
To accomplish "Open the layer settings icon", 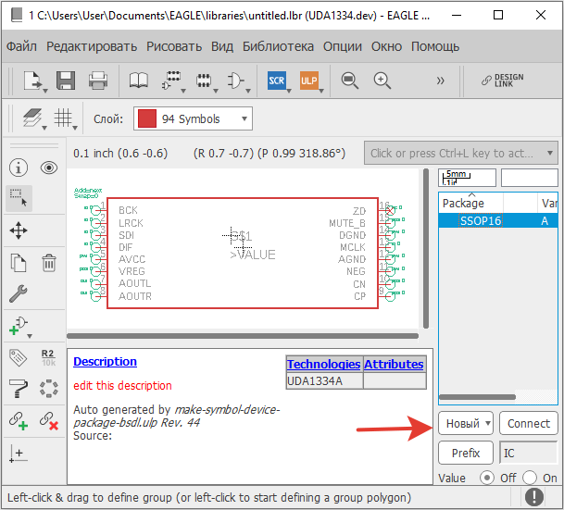I will point(32,118).
